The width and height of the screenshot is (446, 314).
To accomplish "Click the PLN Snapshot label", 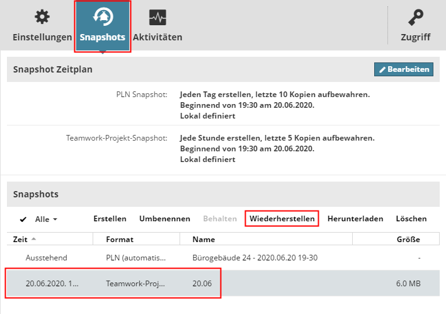I will pos(142,95).
